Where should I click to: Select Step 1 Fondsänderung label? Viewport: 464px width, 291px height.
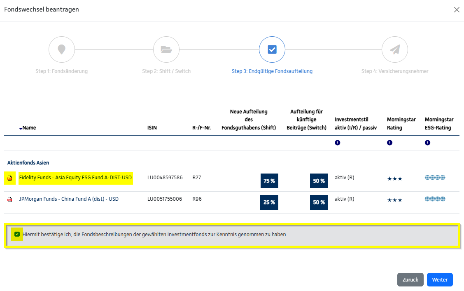[61, 71]
